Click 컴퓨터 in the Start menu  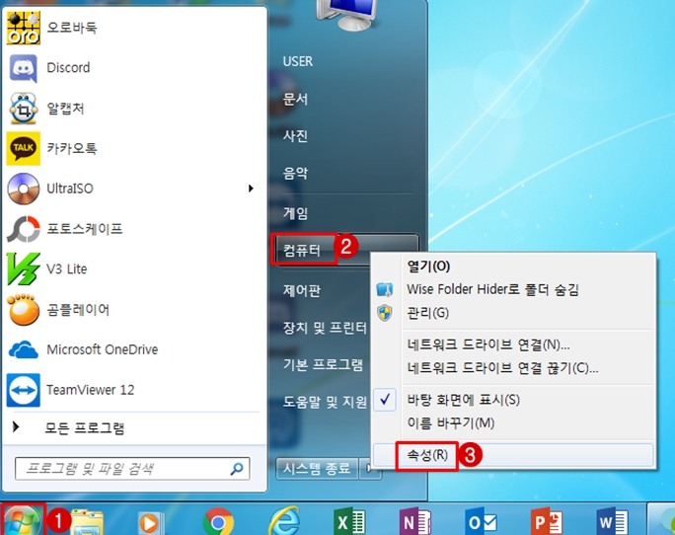coord(302,250)
